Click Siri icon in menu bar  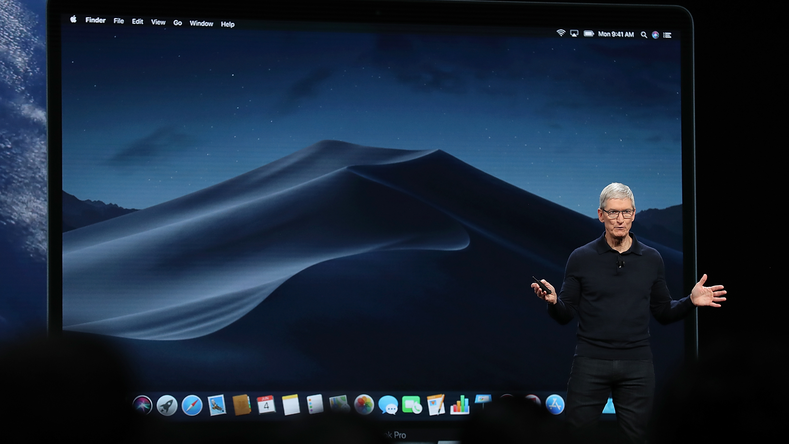click(x=655, y=35)
